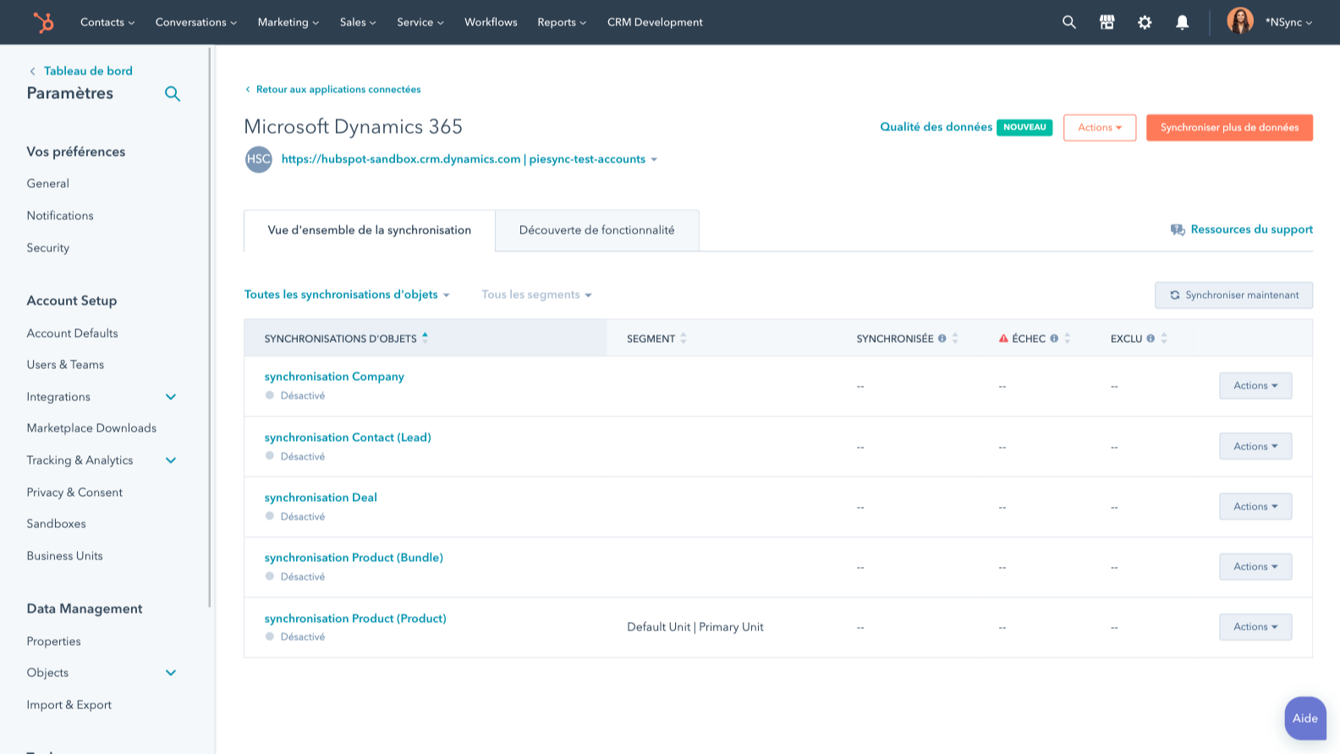Viewport: 1340px width, 754px height.
Task: Sort by the SYNCHRONISÉE column arrows
Action: point(955,338)
